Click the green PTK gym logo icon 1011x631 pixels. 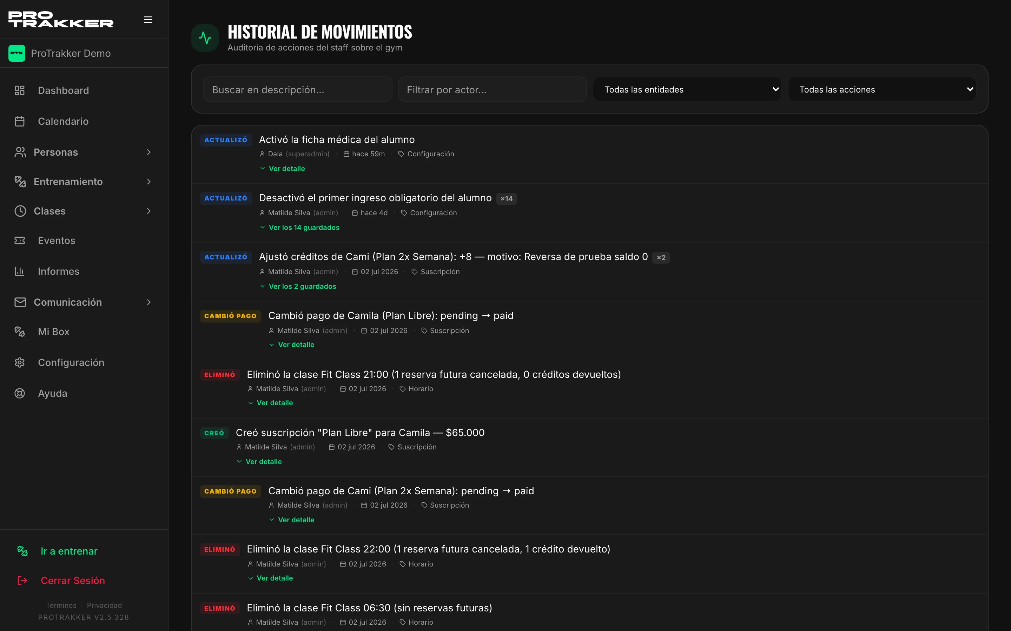pos(17,53)
